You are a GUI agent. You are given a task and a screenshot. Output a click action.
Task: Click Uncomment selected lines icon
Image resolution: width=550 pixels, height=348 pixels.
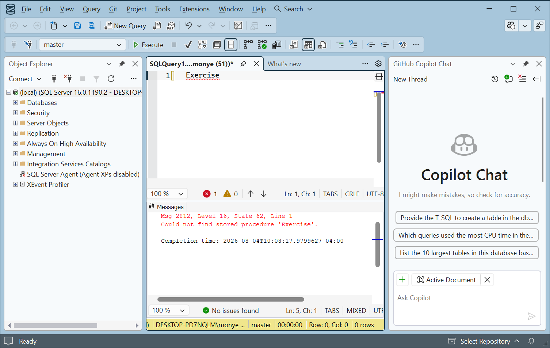(x=353, y=45)
